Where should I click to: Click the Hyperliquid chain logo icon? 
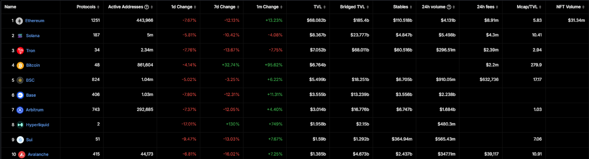[x=20, y=125]
